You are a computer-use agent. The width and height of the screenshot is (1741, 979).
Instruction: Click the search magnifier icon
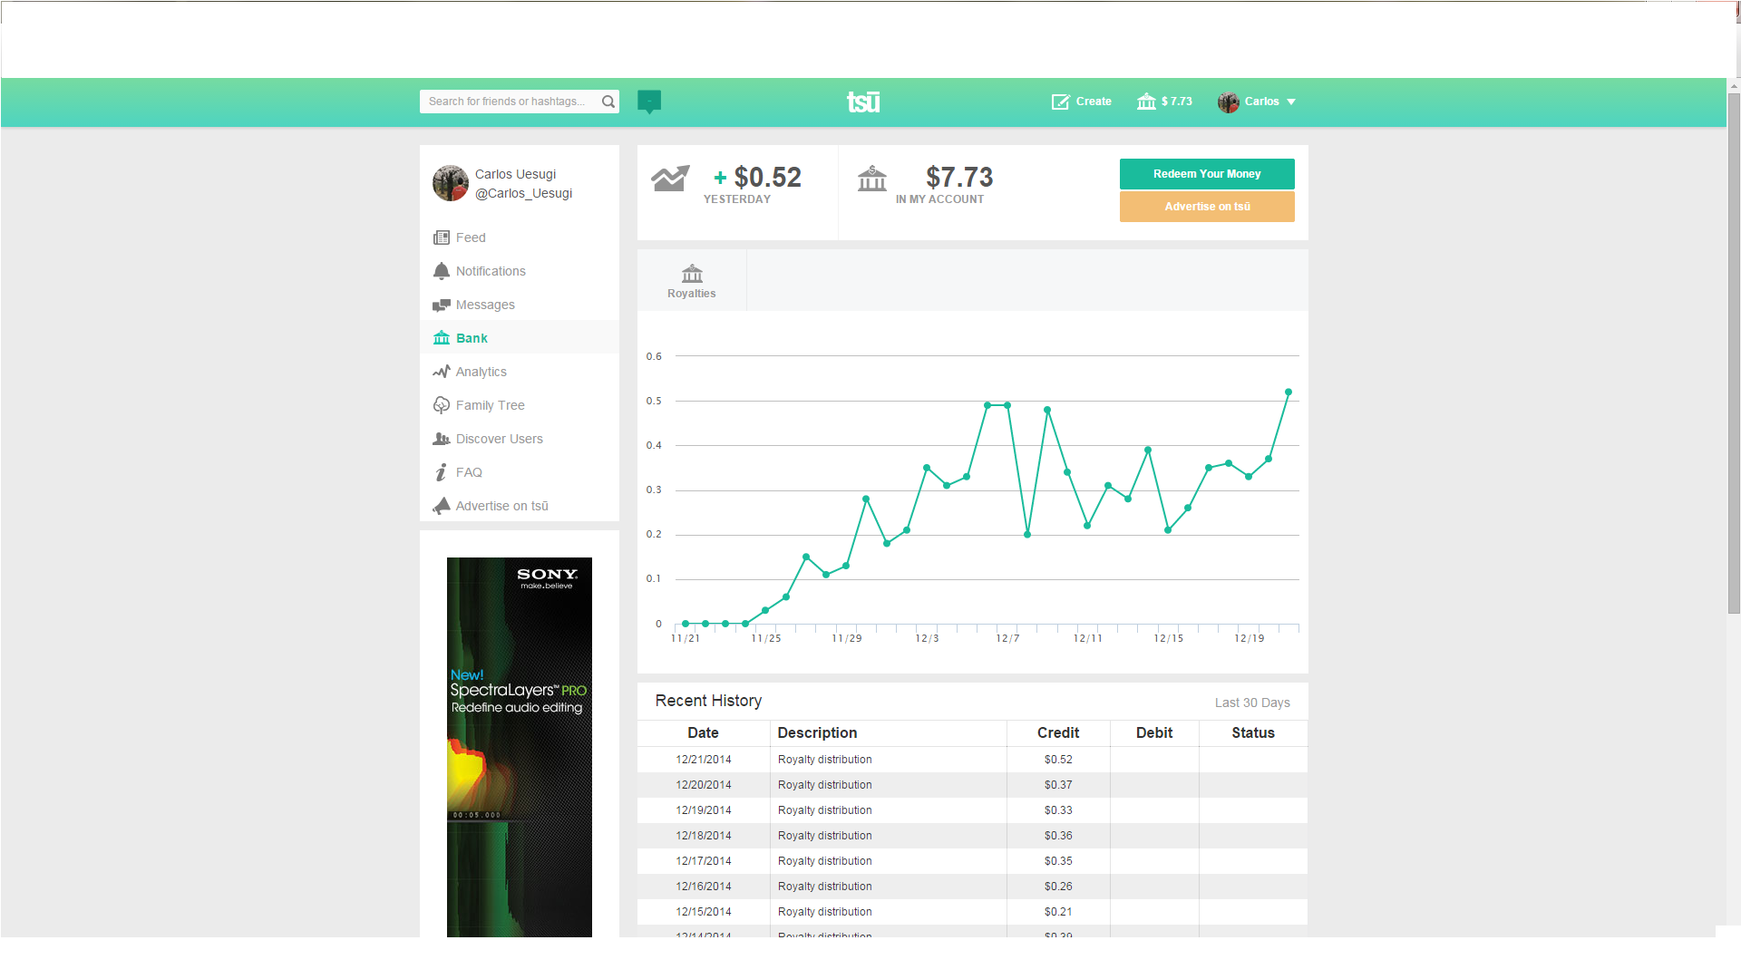click(x=608, y=102)
